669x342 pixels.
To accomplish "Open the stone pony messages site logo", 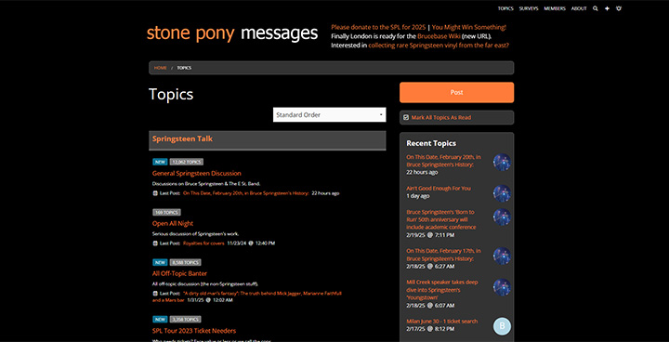I will point(232,33).
